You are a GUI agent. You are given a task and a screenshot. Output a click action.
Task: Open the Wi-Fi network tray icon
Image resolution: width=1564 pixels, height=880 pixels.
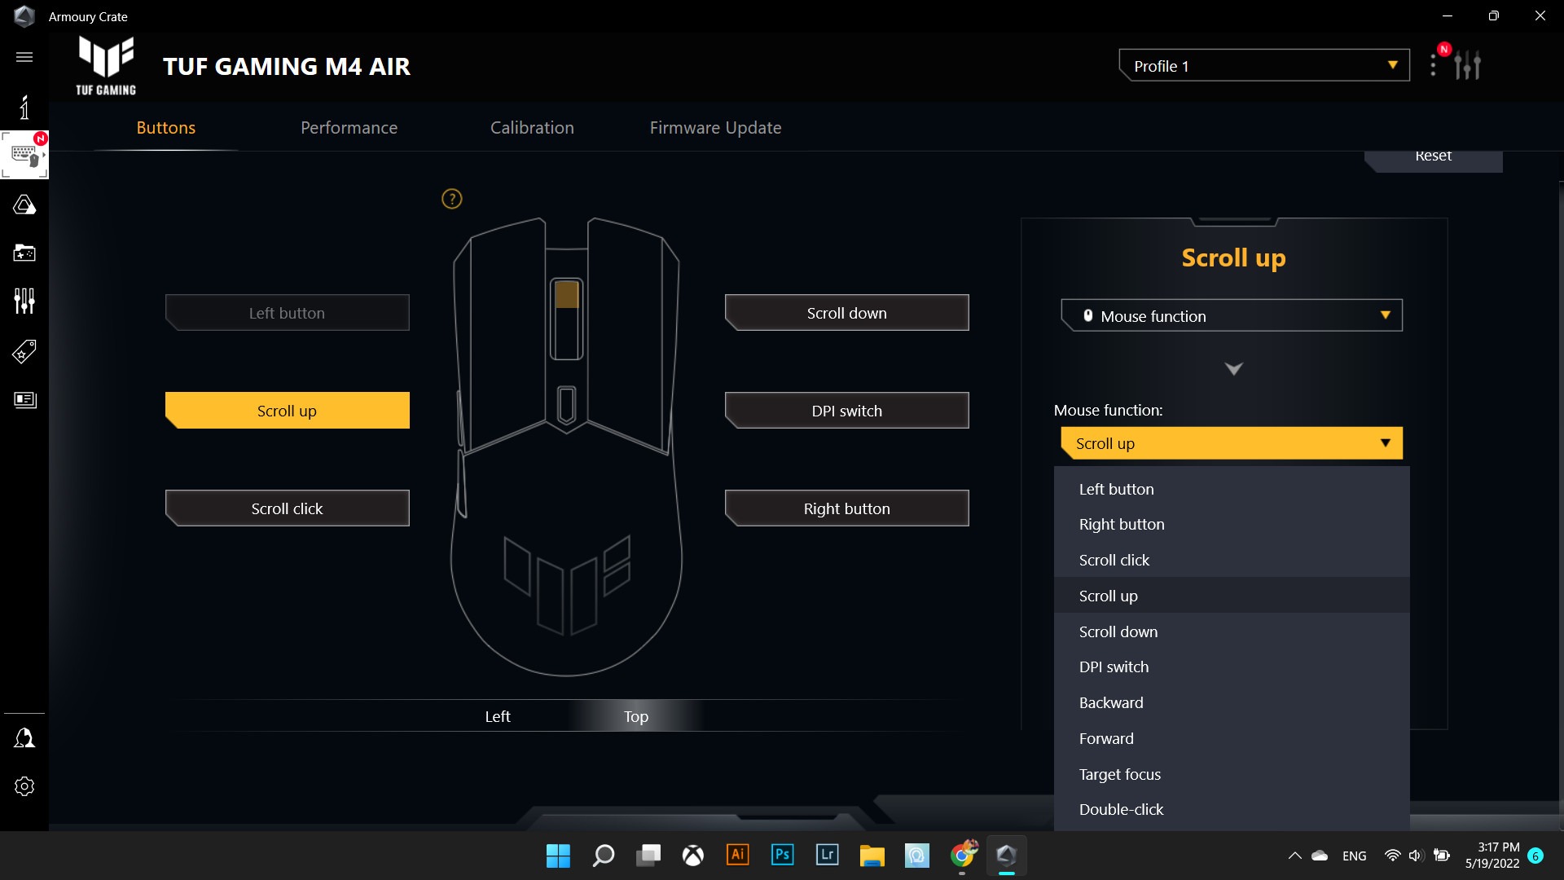click(x=1393, y=856)
